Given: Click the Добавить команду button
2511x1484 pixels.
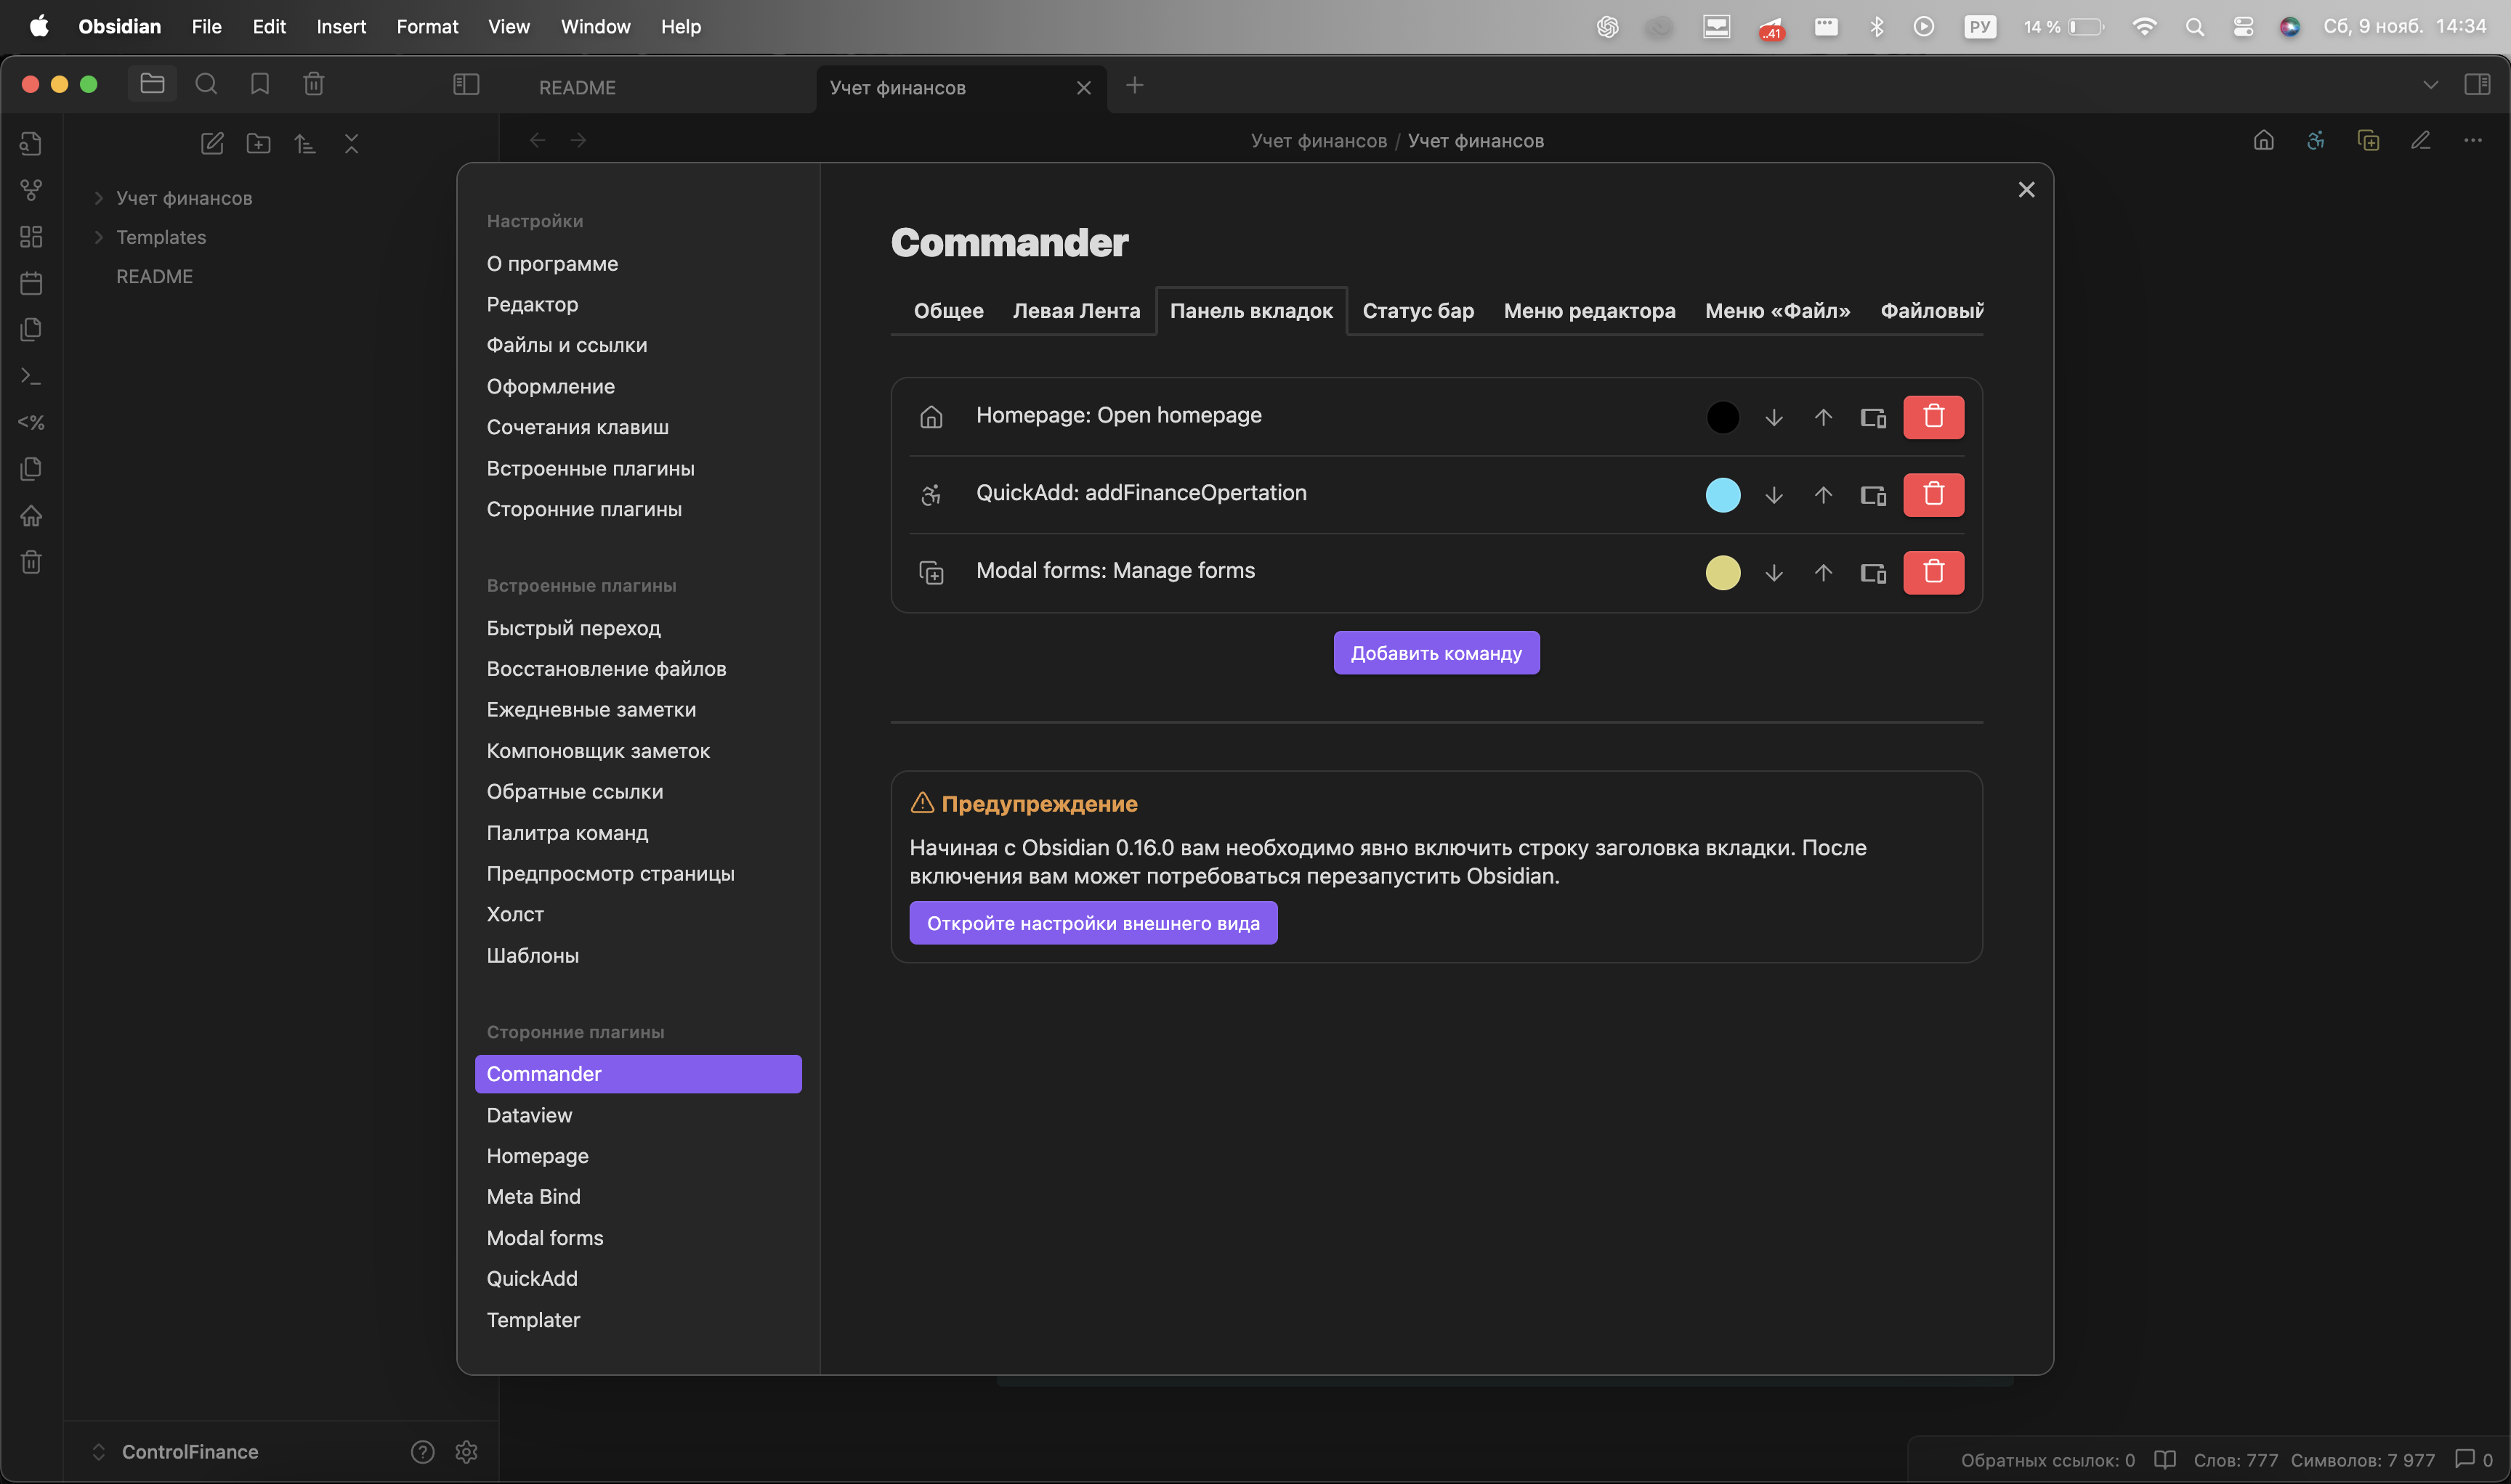Looking at the screenshot, I should pos(1435,653).
